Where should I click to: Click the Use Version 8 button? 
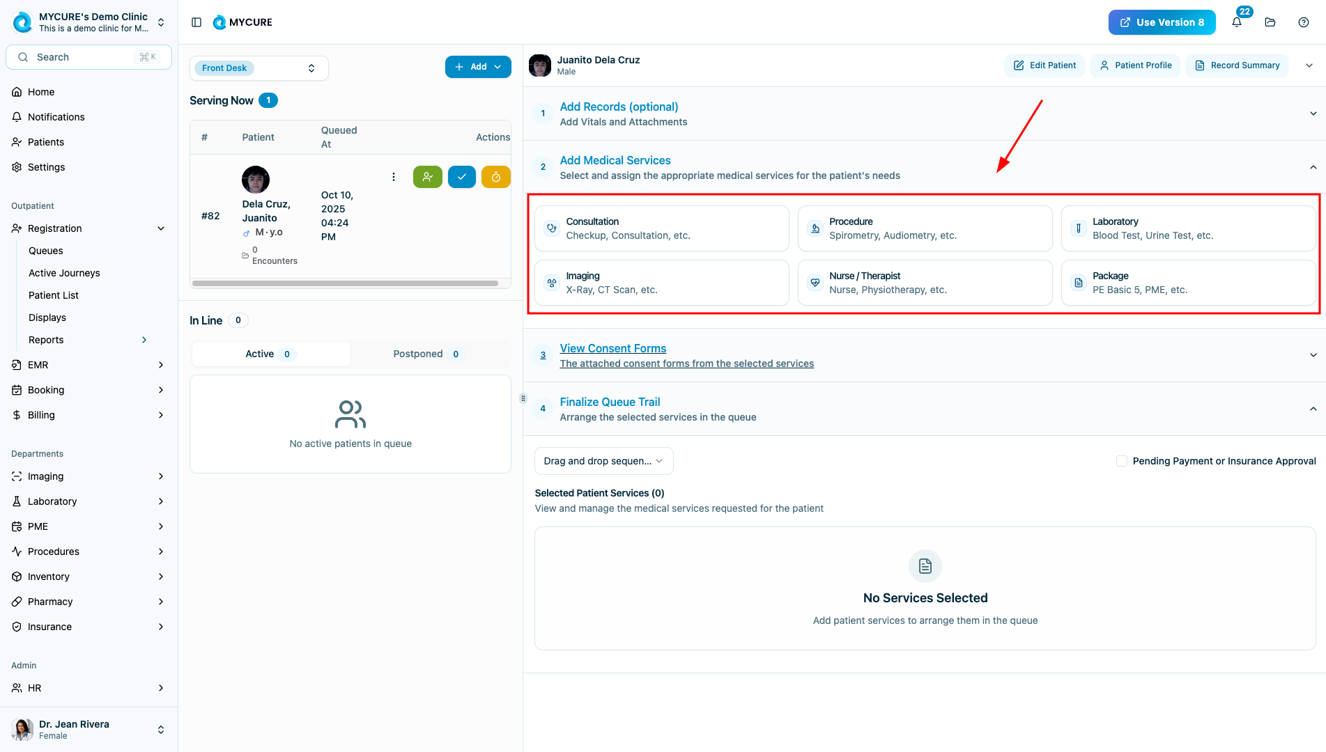pos(1162,22)
